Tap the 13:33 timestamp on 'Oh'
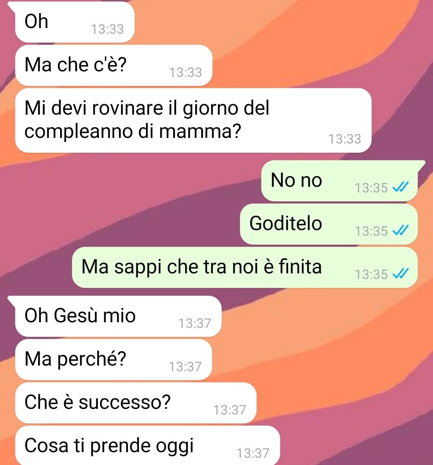433x465 pixels. [x=107, y=29]
